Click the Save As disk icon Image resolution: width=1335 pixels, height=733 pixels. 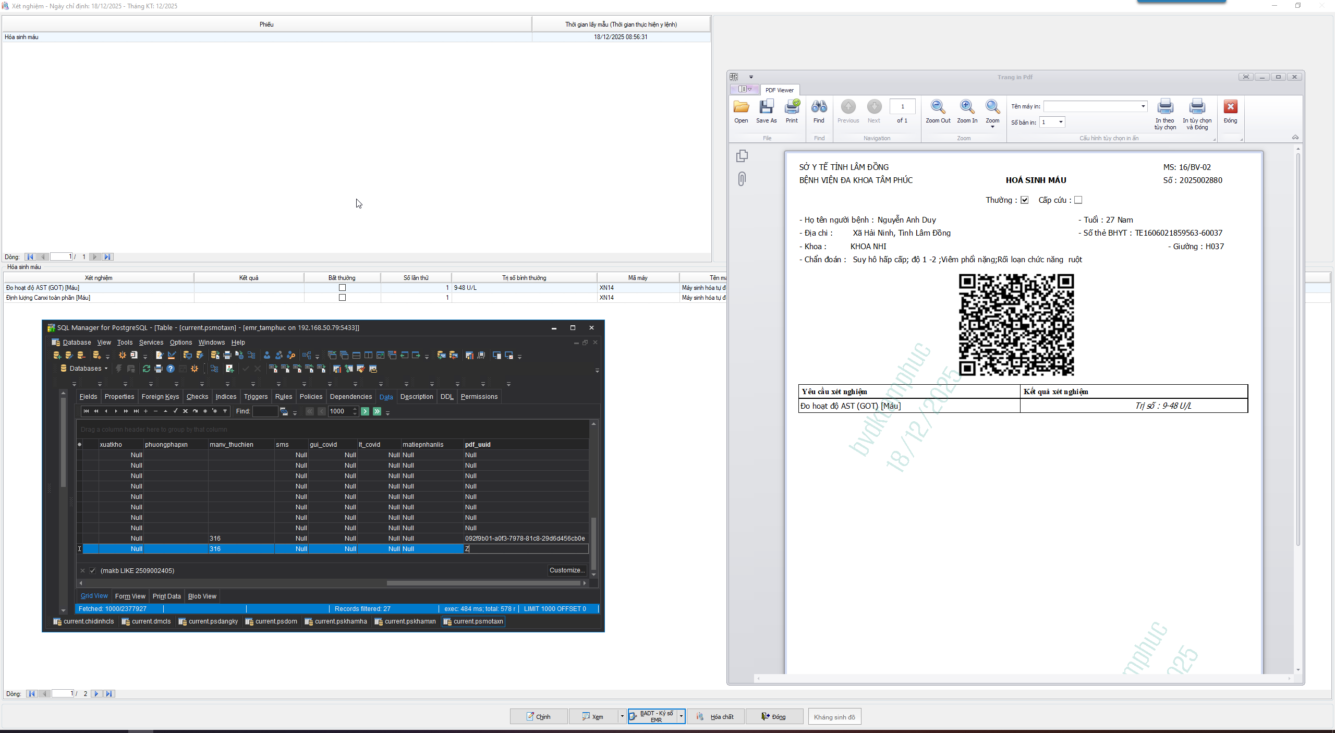766,107
